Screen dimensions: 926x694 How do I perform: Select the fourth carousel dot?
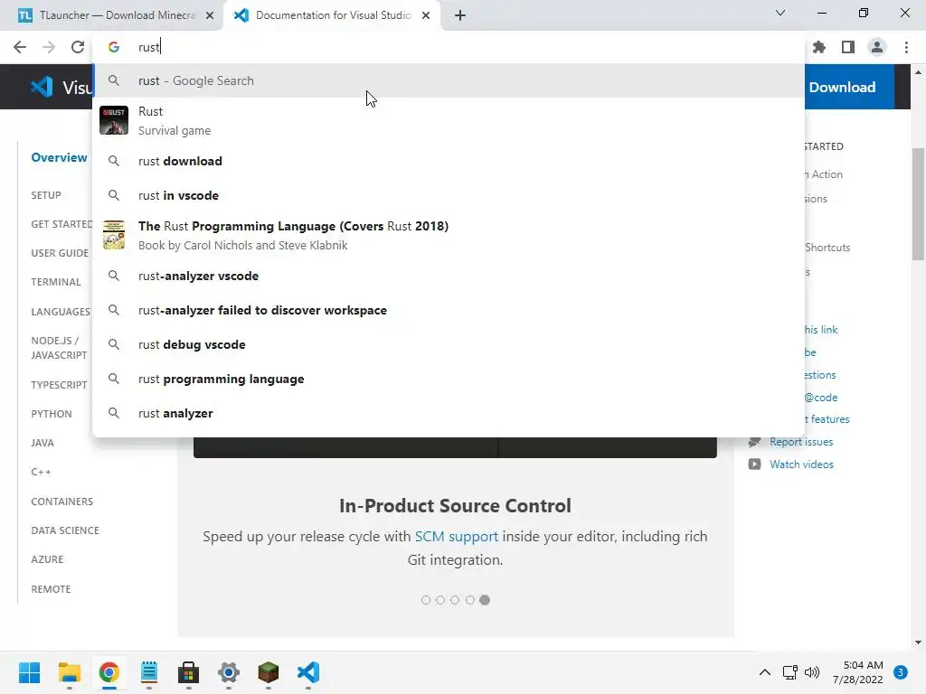click(x=470, y=600)
